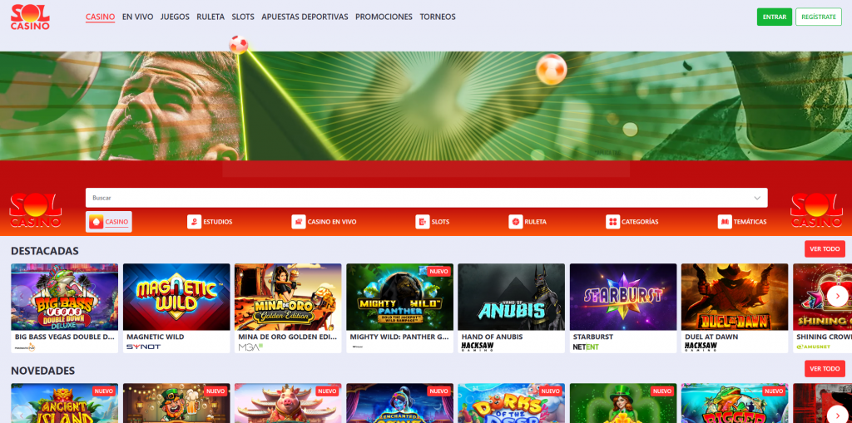Click the HAND OF ANUBIS title text
This screenshot has height=423, width=852.
[x=492, y=337]
